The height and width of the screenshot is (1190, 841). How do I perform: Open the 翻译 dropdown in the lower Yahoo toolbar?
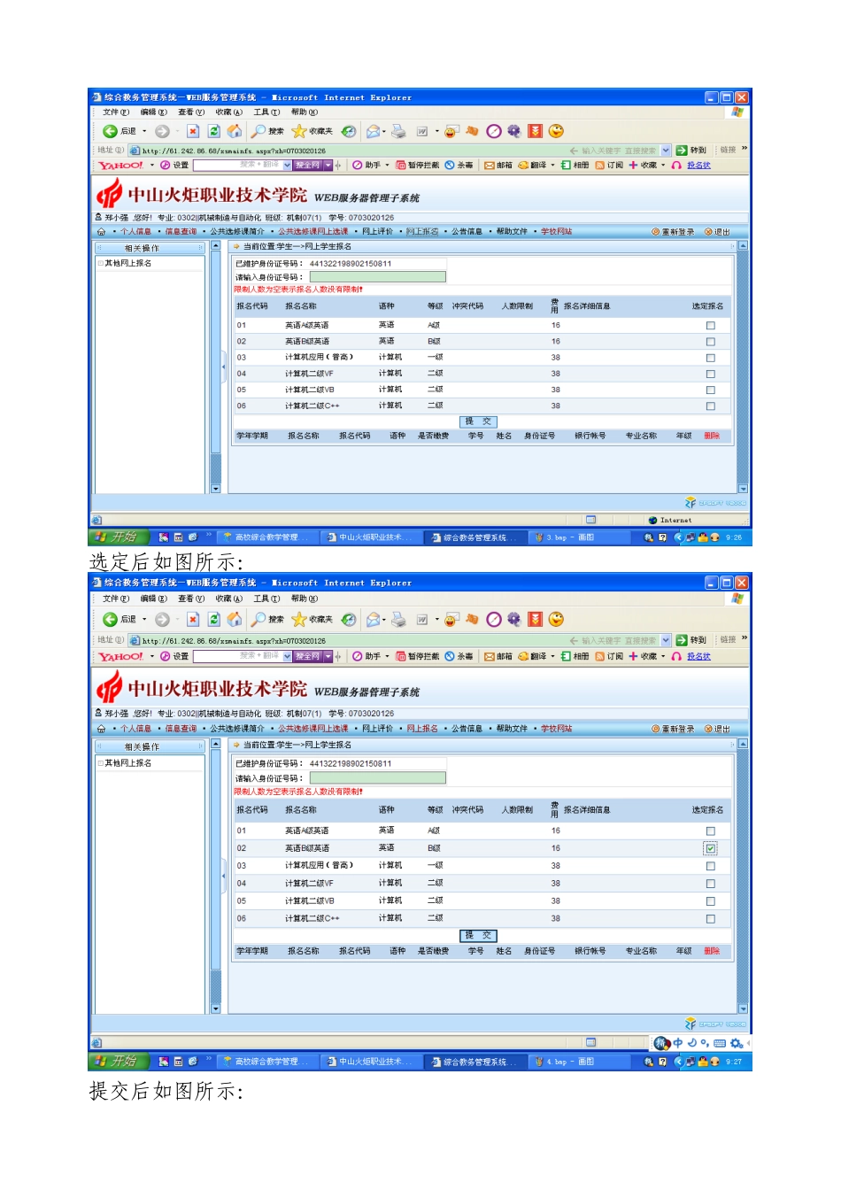coord(553,656)
